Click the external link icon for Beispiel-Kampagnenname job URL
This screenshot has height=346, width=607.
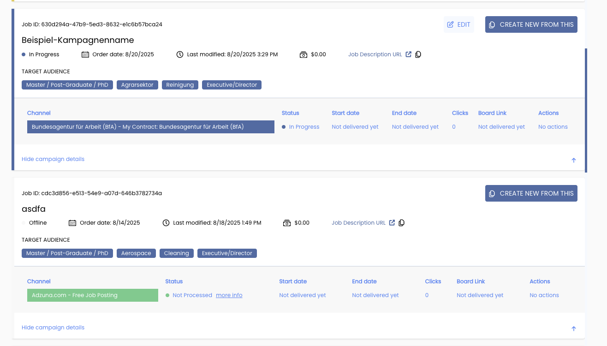tap(408, 54)
